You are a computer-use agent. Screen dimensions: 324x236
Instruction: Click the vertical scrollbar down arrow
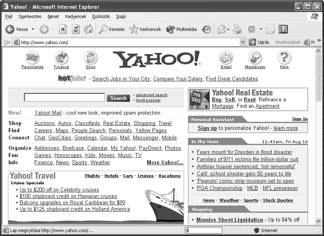[318, 221]
